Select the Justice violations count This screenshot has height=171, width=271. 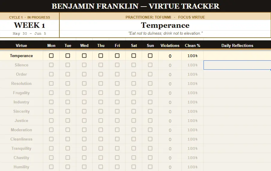[x=170, y=121]
